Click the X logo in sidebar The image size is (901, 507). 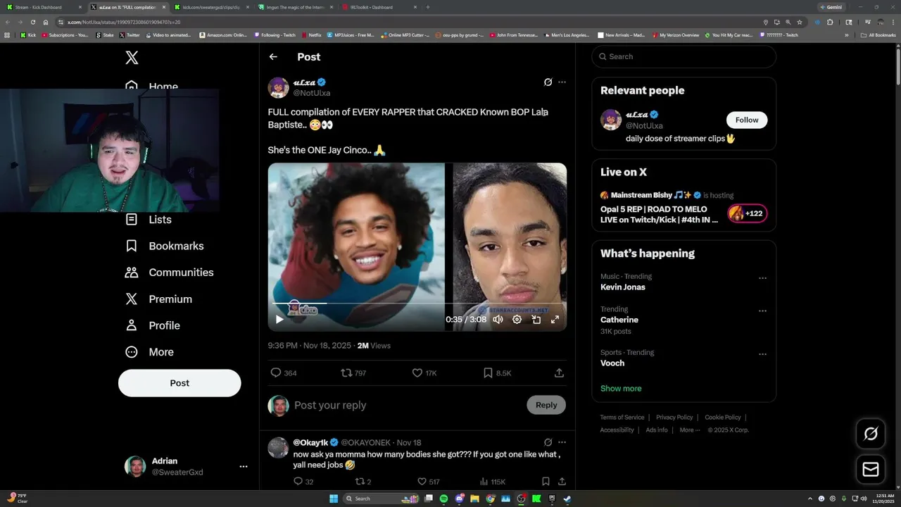132,58
